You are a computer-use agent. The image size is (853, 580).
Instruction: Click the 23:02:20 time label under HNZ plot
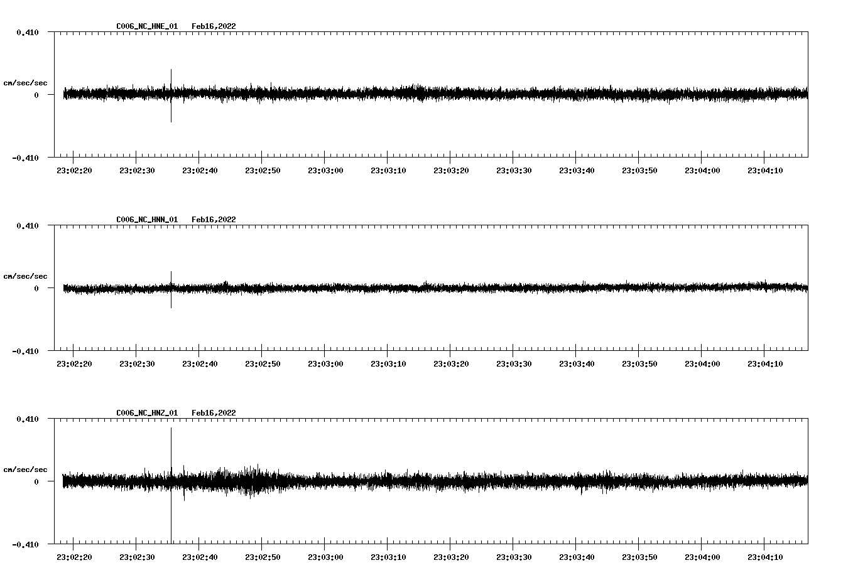tap(74, 557)
